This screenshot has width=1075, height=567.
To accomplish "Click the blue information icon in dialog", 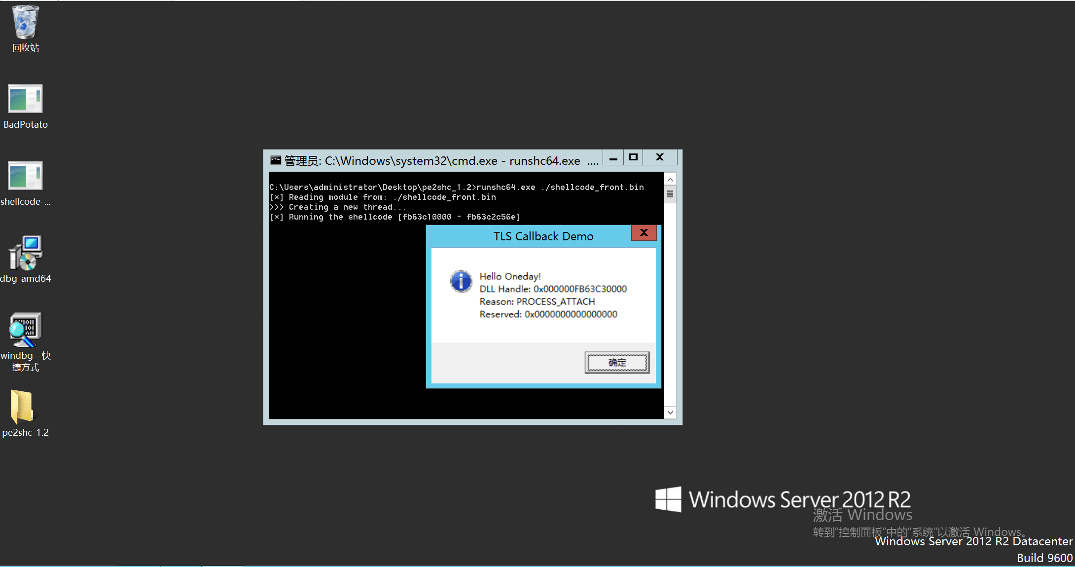I will pyautogui.click(x=461, y=281).
